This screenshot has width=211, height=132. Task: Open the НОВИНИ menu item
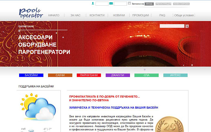(119, 16)
